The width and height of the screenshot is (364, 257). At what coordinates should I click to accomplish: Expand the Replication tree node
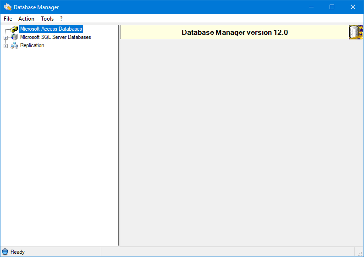coord(6,46)
